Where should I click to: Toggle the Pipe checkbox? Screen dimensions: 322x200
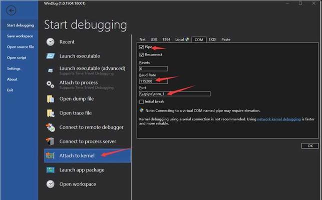142,47
